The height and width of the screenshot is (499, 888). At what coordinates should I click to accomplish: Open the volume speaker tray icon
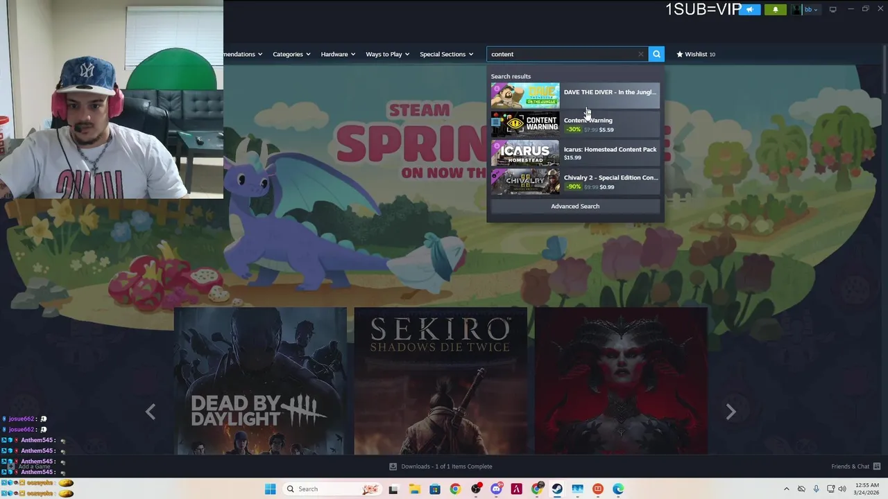842,489
